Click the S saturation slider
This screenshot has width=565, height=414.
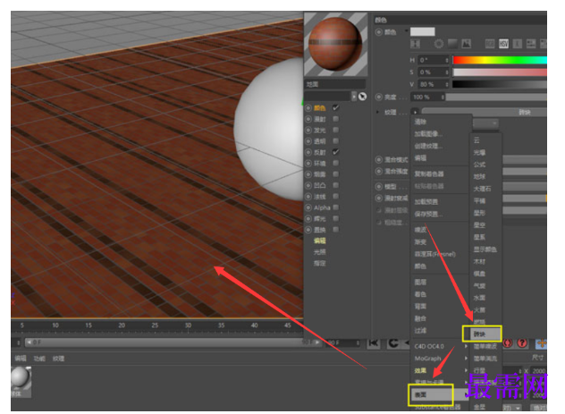500,72
